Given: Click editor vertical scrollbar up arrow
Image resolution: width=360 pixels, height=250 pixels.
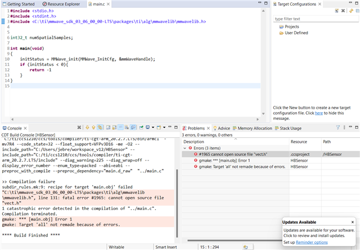Looking at the screenshot, I should click(x=263, y=11).
